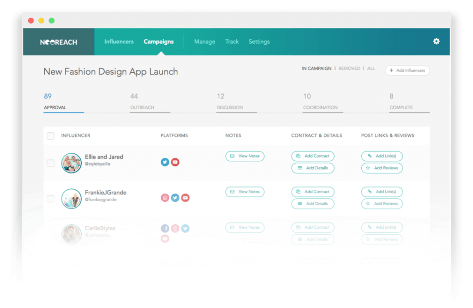Show Removed influencers filter

349,68
